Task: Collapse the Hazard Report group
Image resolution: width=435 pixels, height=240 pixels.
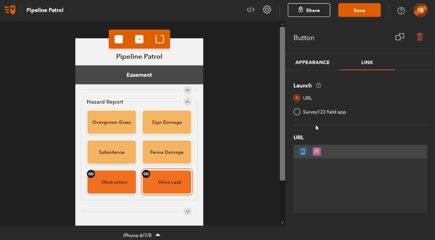Action: (x=188, y=102)
